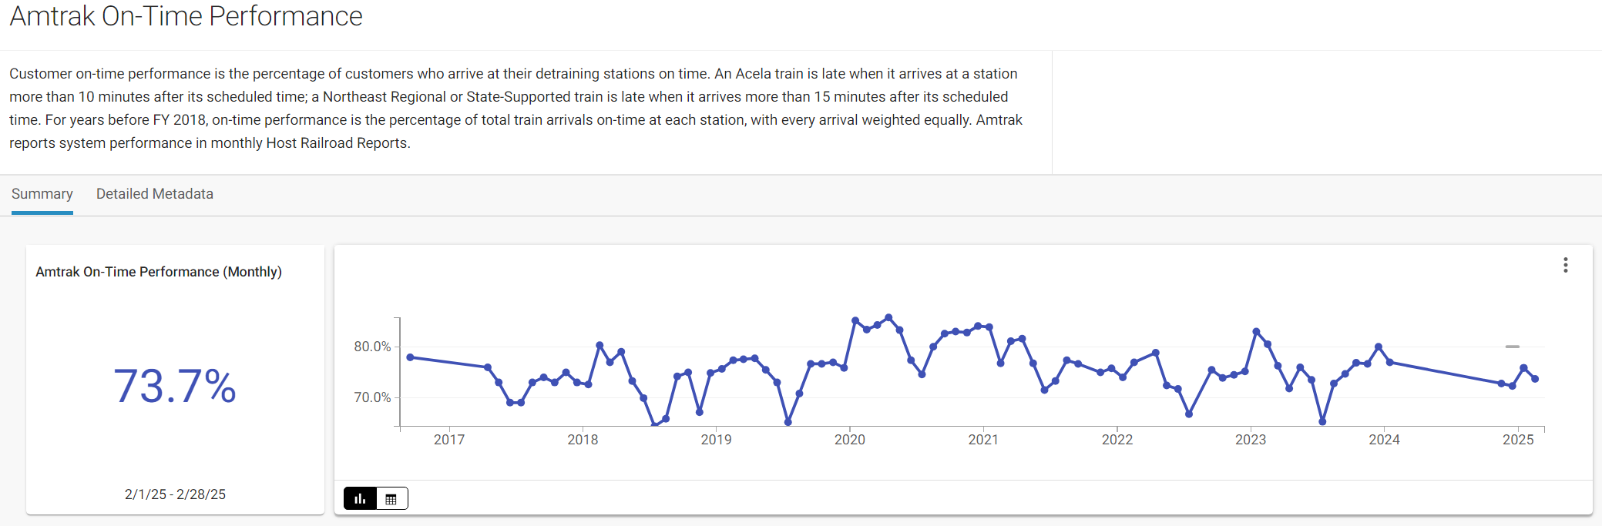Click the 2023 x-axis label
Screen dimensions: 1602x526
tap(1250, 440)
